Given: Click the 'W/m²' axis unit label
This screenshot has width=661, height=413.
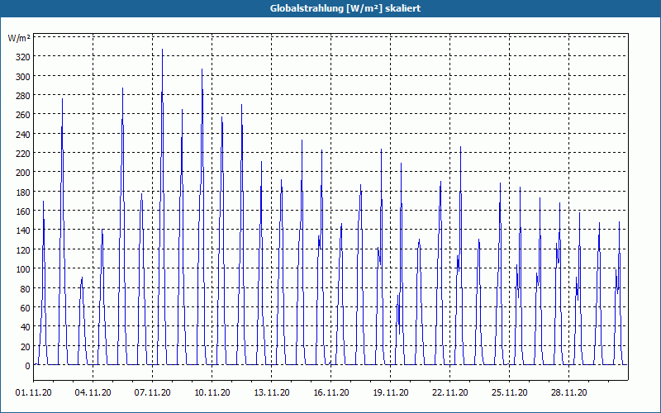Looking at the screenshot, I should [19, 38].
